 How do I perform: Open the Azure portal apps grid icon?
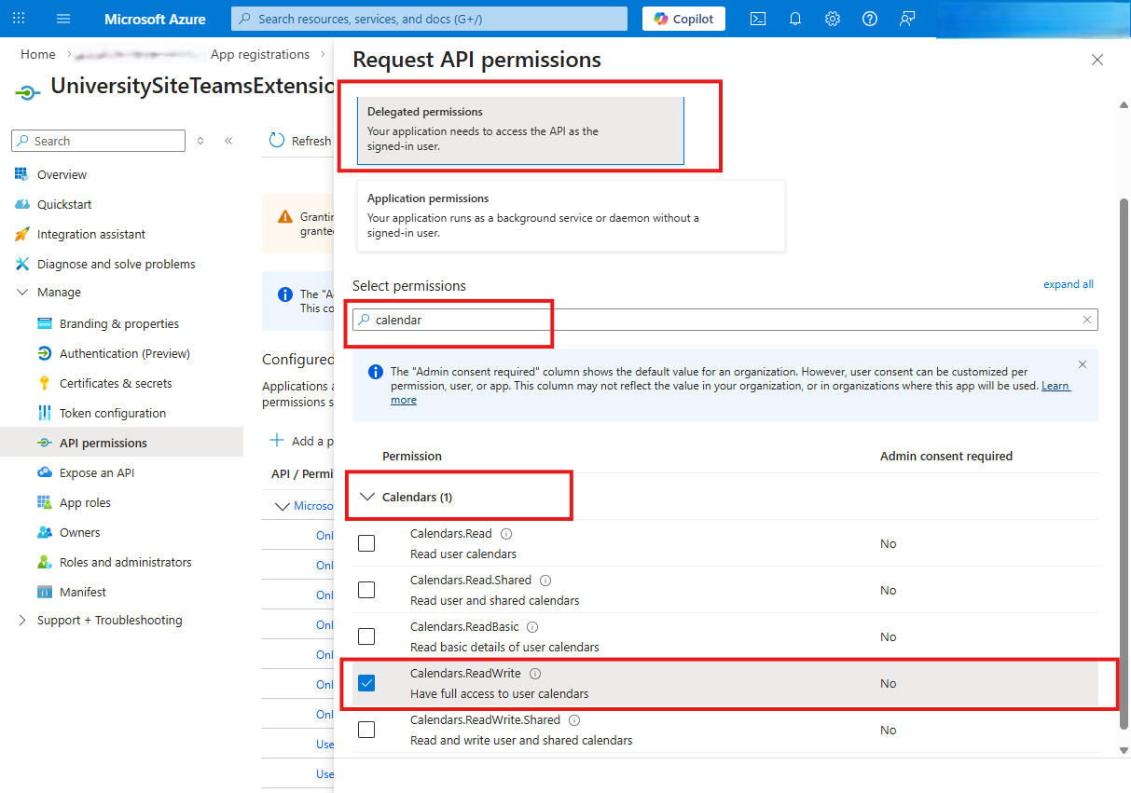click(x=19, y=19)
